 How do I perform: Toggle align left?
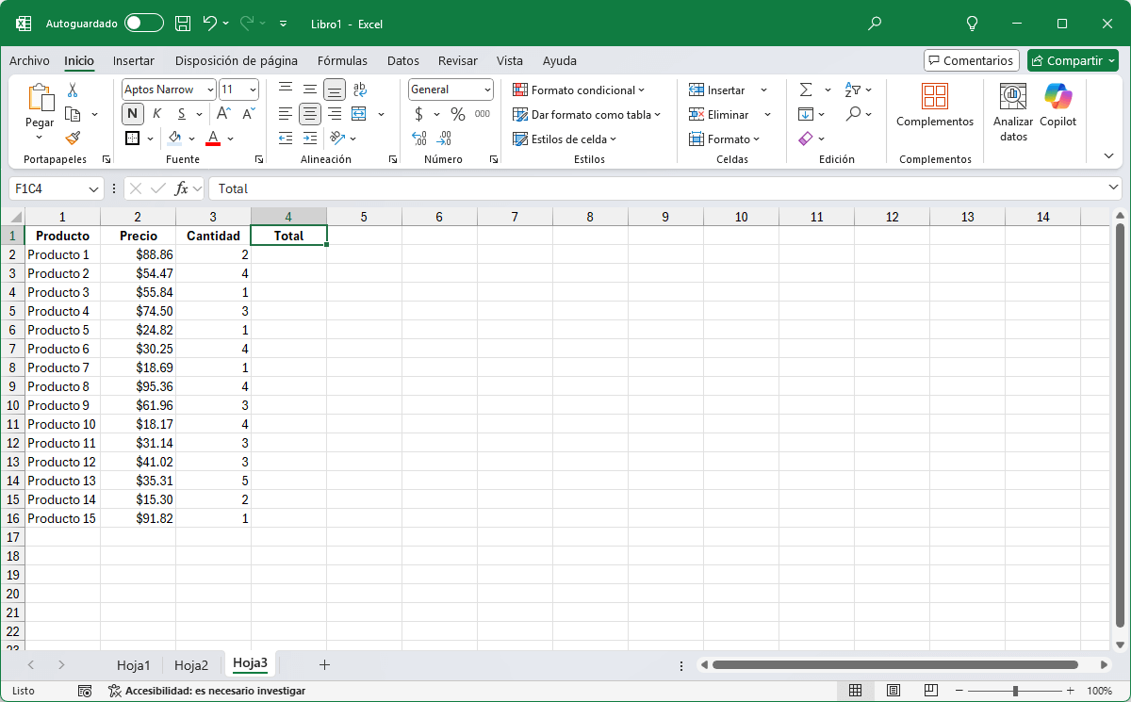pyautogui.click(x=286, y=114)
